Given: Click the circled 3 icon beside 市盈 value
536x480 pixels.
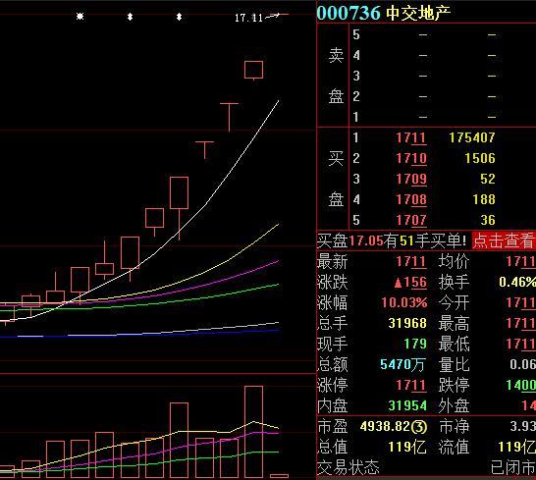Looking at the screenshot, I should coord(419,427).
